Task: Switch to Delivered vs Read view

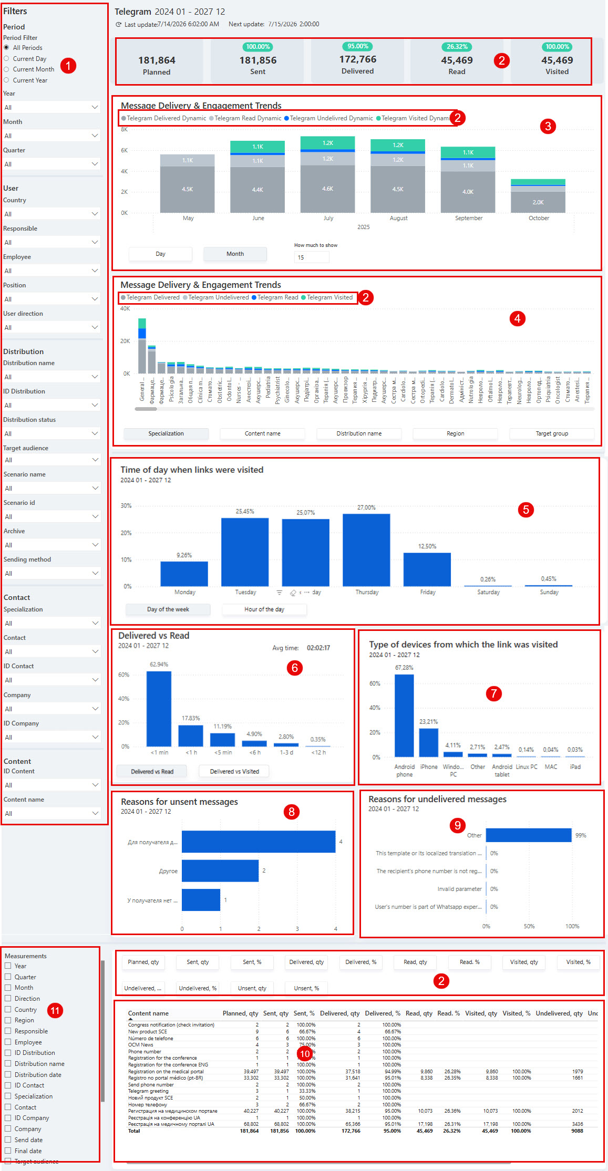Action: [152, 771]
